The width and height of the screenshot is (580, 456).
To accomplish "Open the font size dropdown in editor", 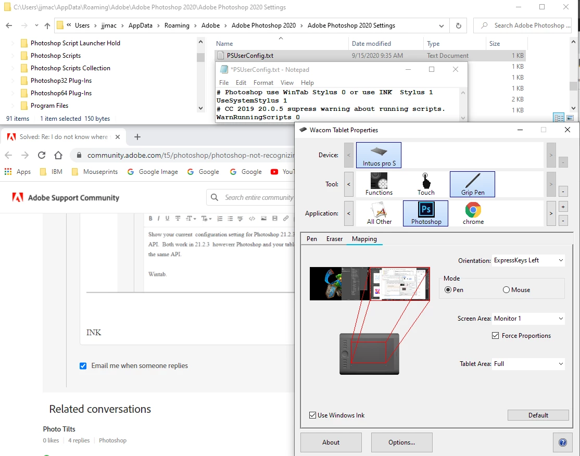I will pyautogui.click(x=191, y=219).
